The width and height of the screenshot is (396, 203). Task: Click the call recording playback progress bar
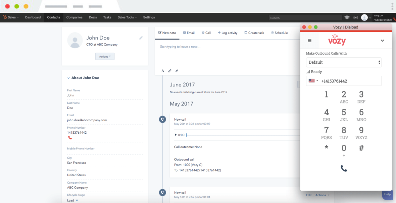tap(235, 135)
